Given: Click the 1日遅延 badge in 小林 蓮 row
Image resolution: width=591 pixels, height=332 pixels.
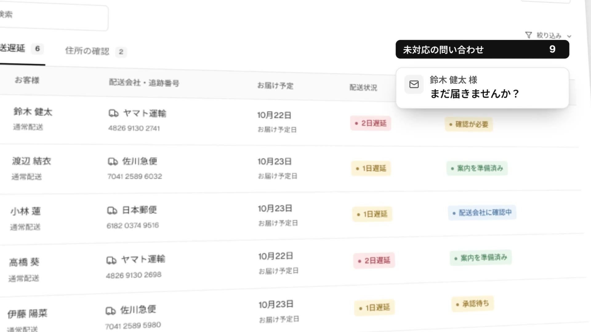Looking at the screenshot, I should tap(372, 214).
